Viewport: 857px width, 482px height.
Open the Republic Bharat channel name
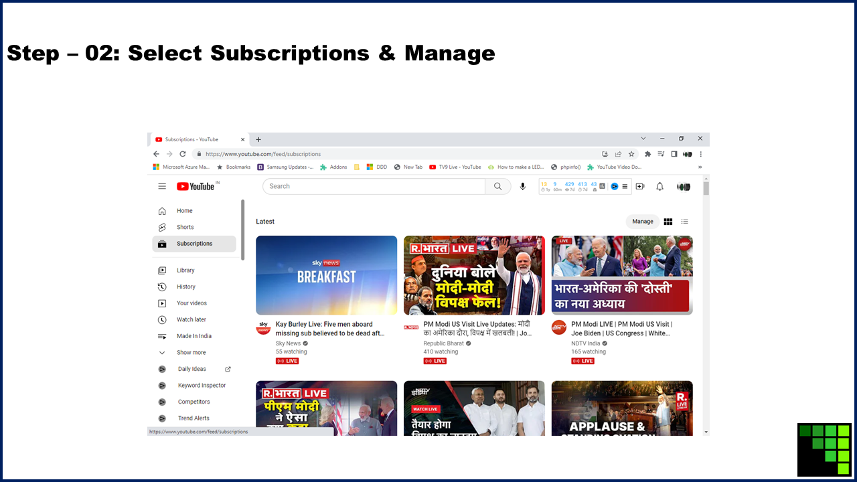point(444,343)
